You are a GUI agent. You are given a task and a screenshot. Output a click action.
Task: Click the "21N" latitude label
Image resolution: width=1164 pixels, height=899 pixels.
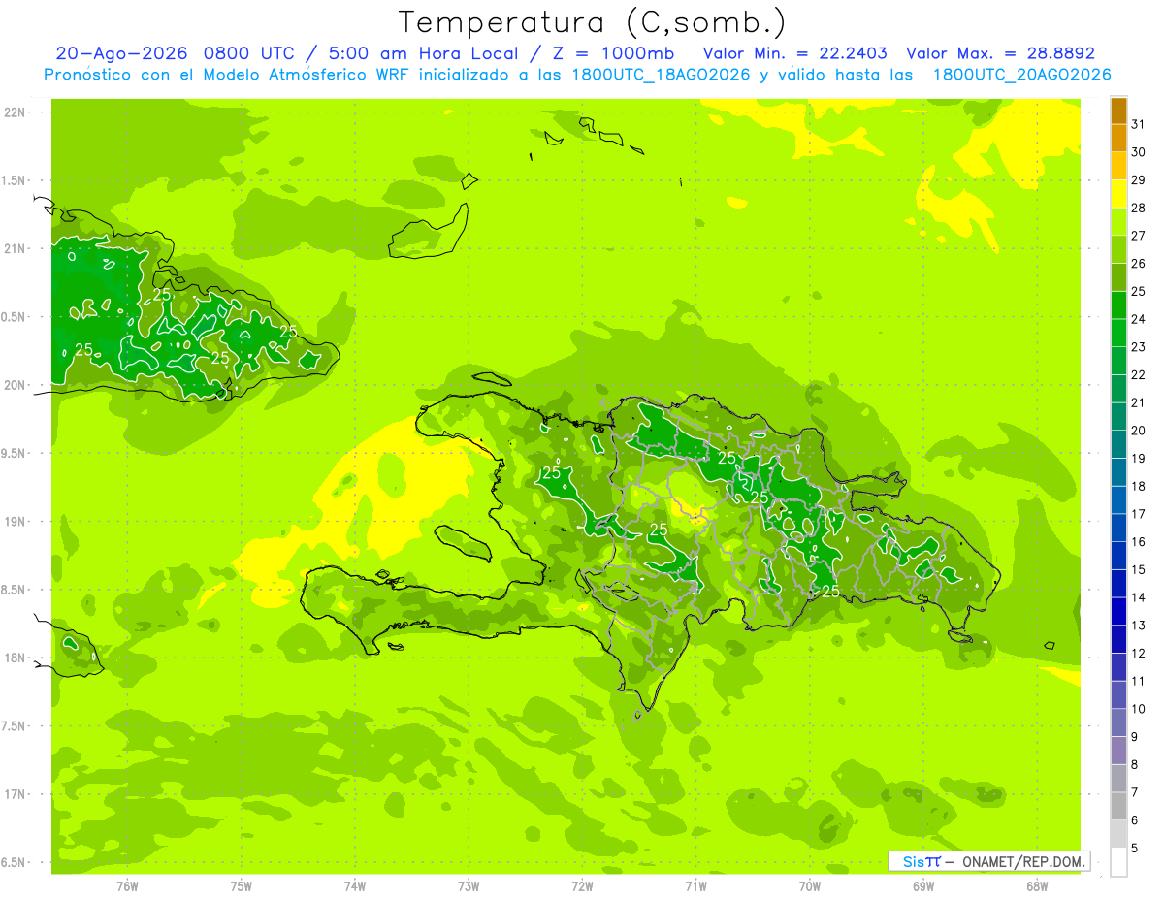16,248
